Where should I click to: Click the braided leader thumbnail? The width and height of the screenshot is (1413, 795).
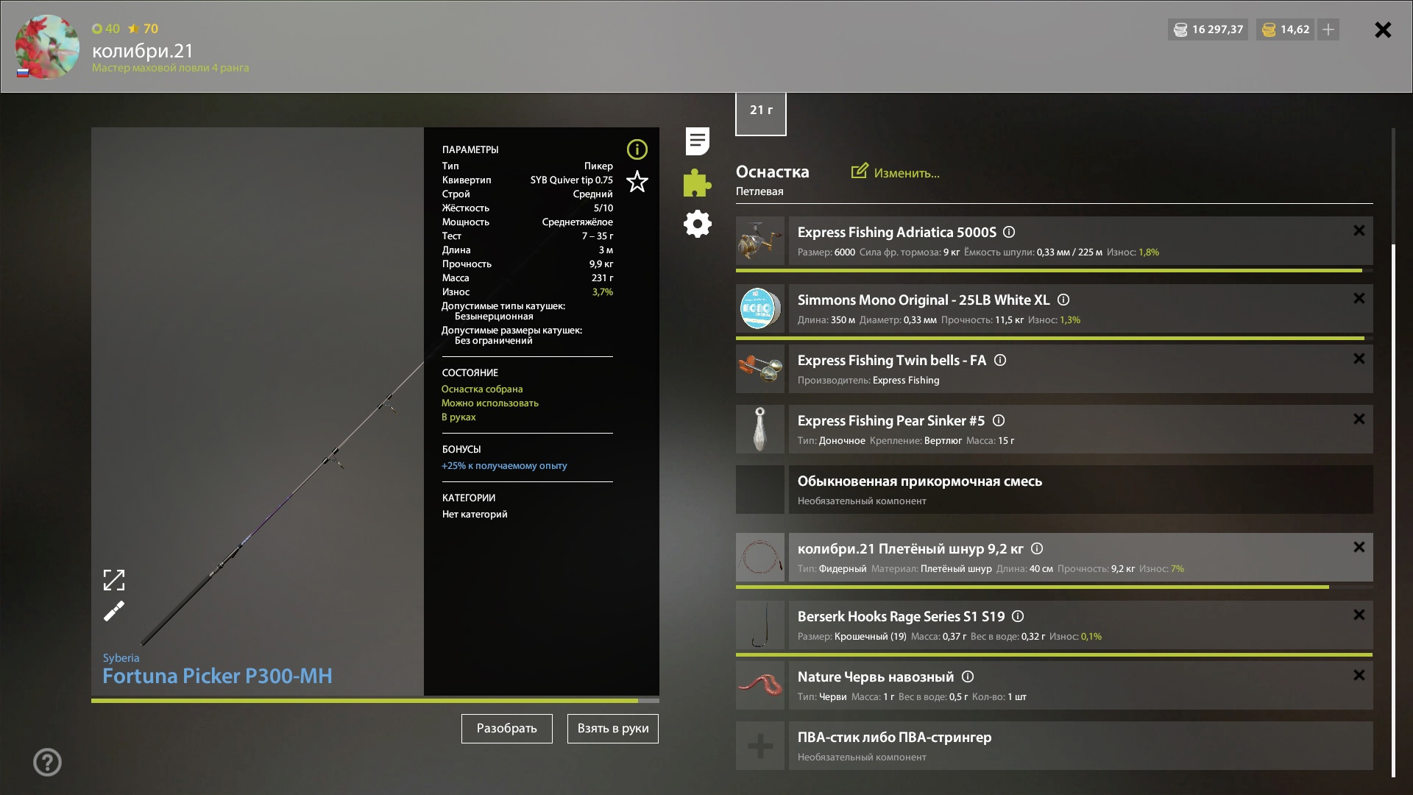click(x=760, y=557)
